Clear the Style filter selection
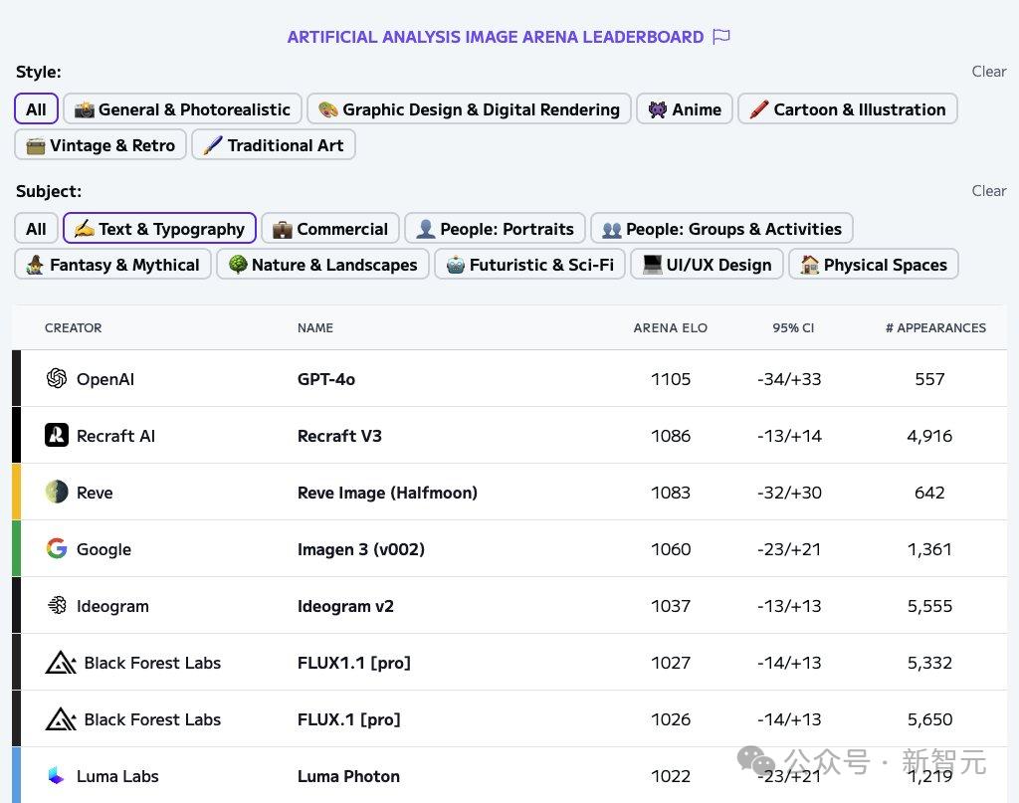The height and width of the screenshot is (803, 1019). pos(988,72)
